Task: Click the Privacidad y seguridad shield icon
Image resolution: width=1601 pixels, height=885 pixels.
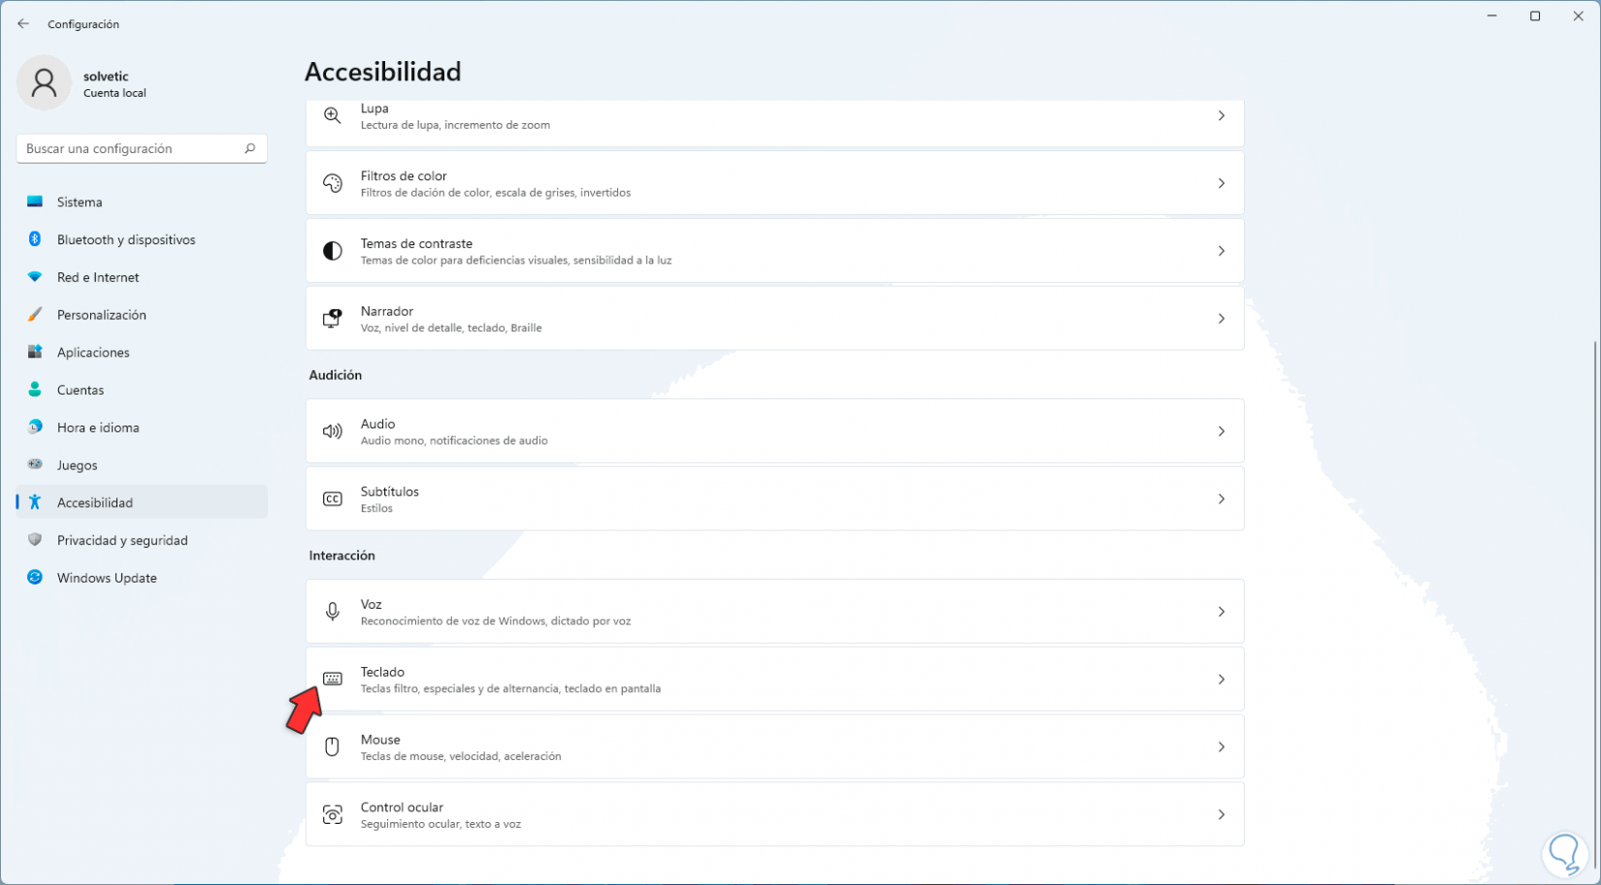Action: point(35,540)
